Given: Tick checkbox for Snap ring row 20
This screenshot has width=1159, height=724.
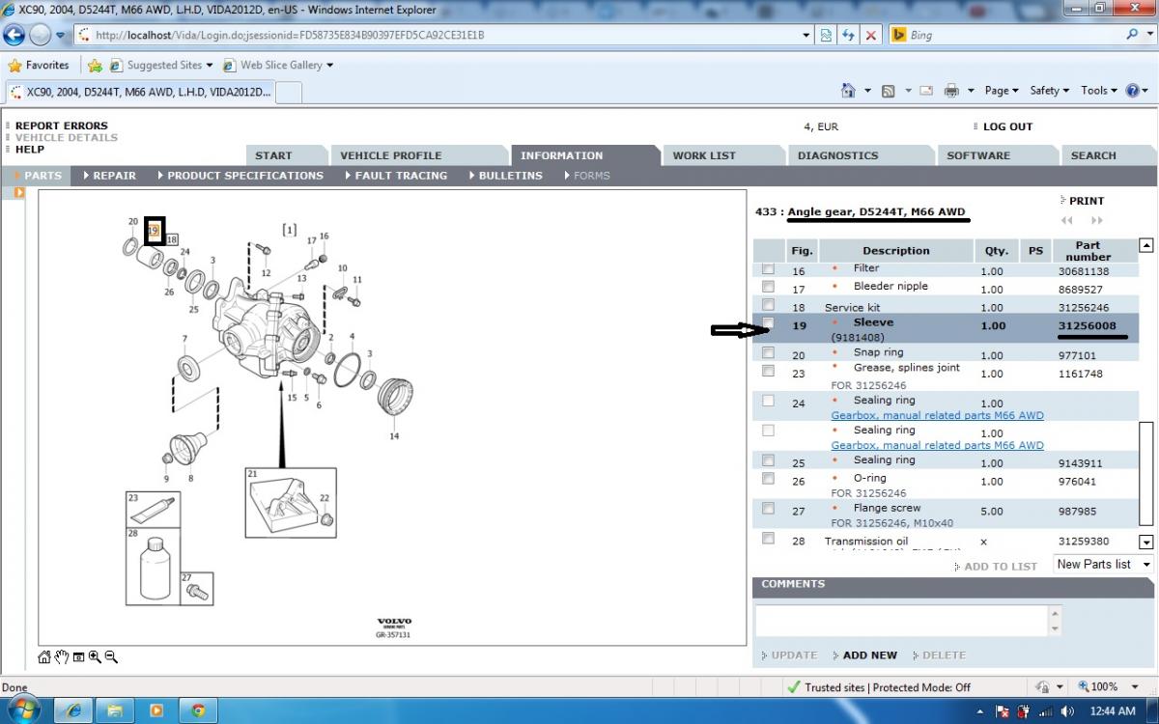Looking at the screenshot, I should coord(768,353).
